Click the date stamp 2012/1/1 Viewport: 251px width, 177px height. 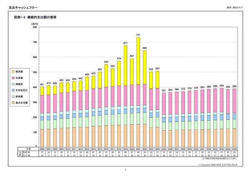coord(238,8)
